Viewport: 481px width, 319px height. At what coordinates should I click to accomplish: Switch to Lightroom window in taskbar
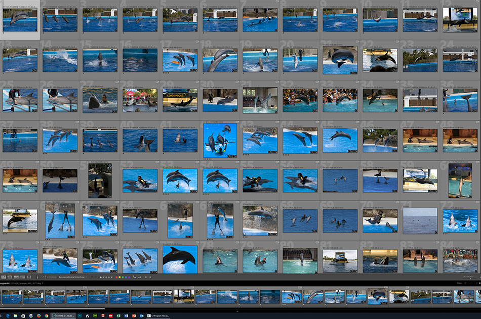(x=63, y=315)
